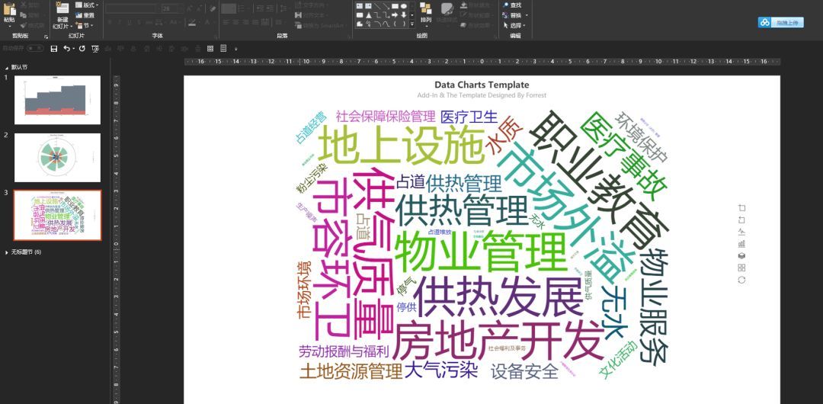Select slide 2 thumbnail with radial chart
823x404 pixels.
(57, 158)
